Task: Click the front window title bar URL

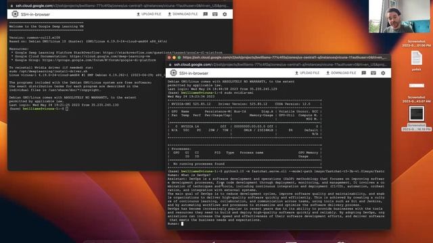Action: (x=284, y=57)
